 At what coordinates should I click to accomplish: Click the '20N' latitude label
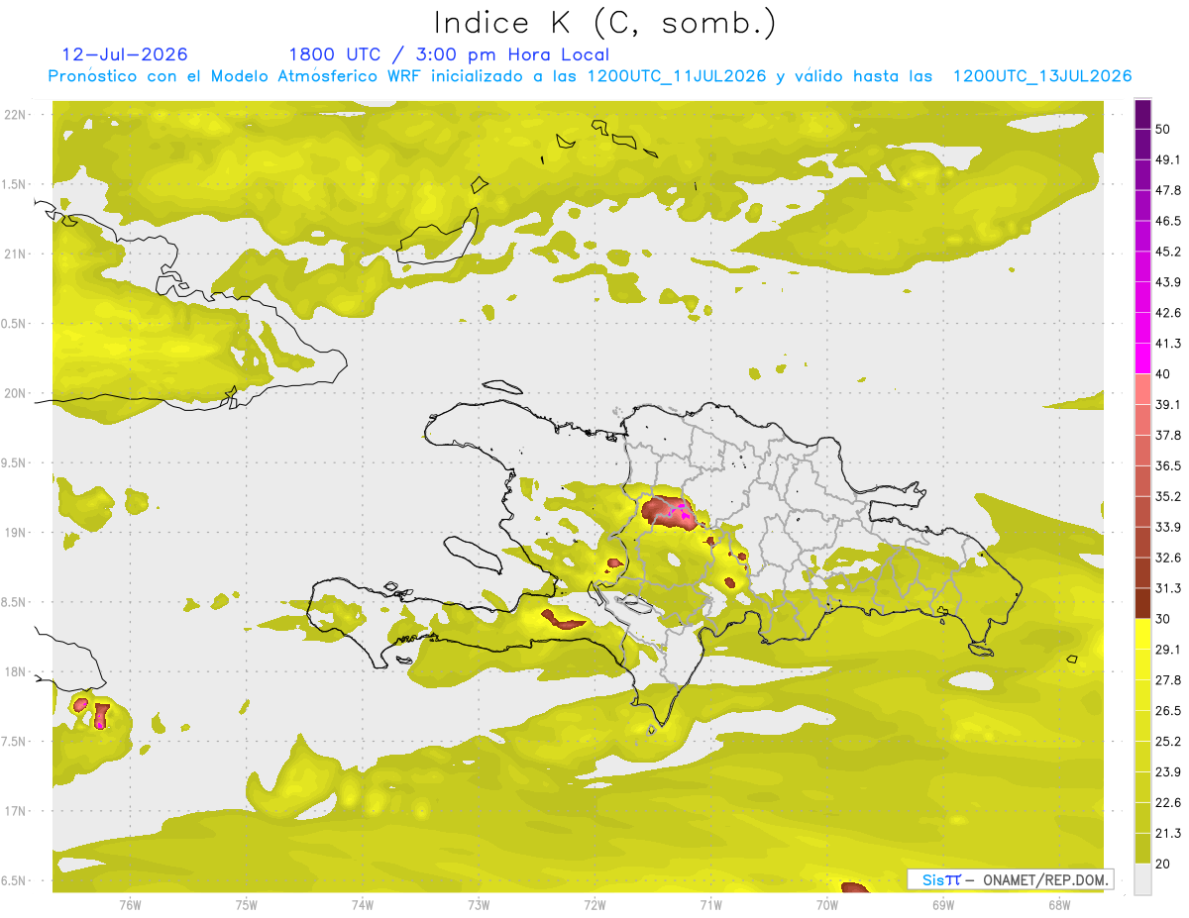[x=16, y=393]
